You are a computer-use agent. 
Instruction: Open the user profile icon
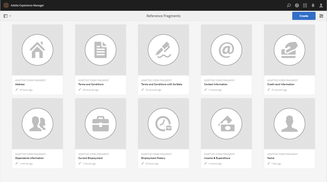(x=321, y=5)
